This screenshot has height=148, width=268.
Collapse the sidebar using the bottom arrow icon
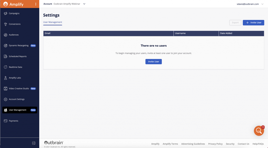tap(34, 143)
